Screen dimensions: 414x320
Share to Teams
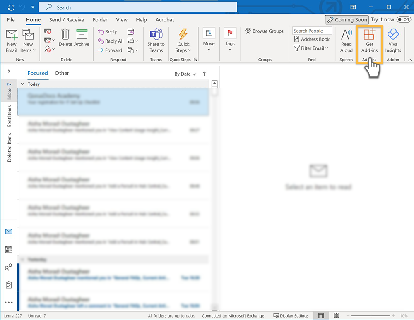156,41
